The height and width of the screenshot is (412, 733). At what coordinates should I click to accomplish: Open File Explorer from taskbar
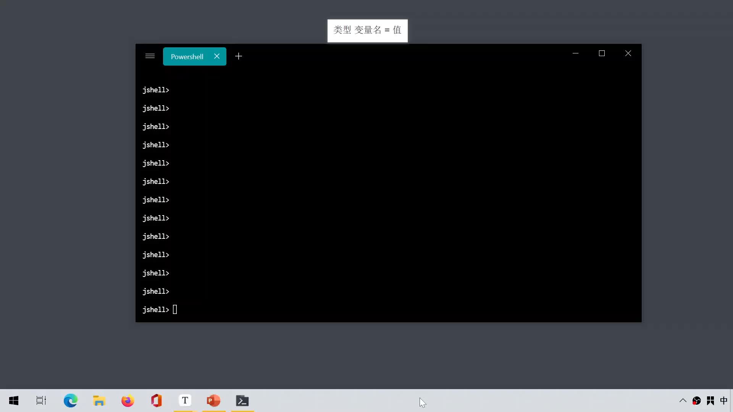[99, 401]
